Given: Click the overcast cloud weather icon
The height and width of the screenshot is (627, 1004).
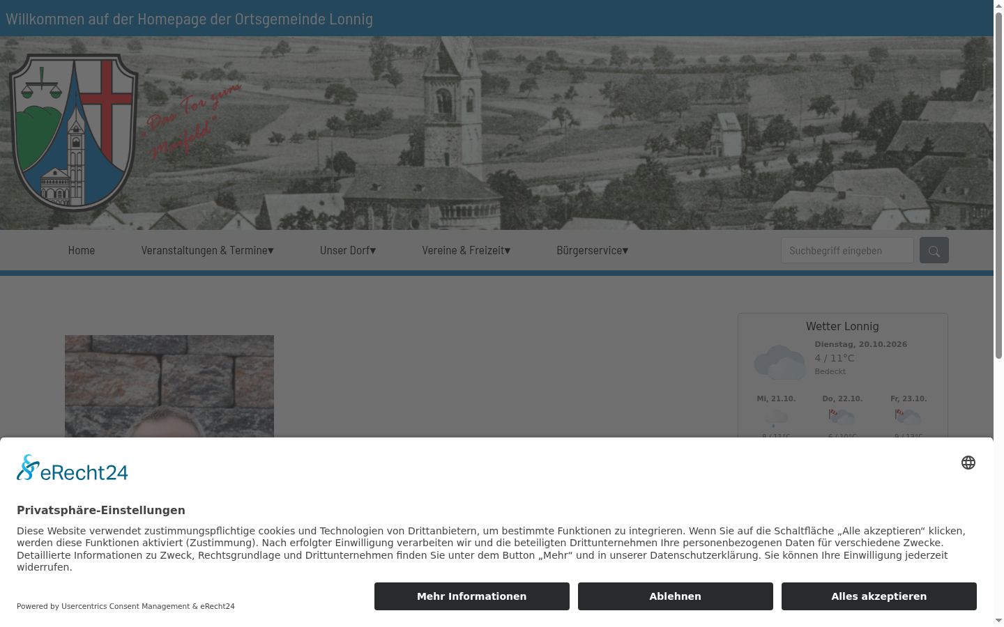Looking at the screenshot, I should [779, 362].
